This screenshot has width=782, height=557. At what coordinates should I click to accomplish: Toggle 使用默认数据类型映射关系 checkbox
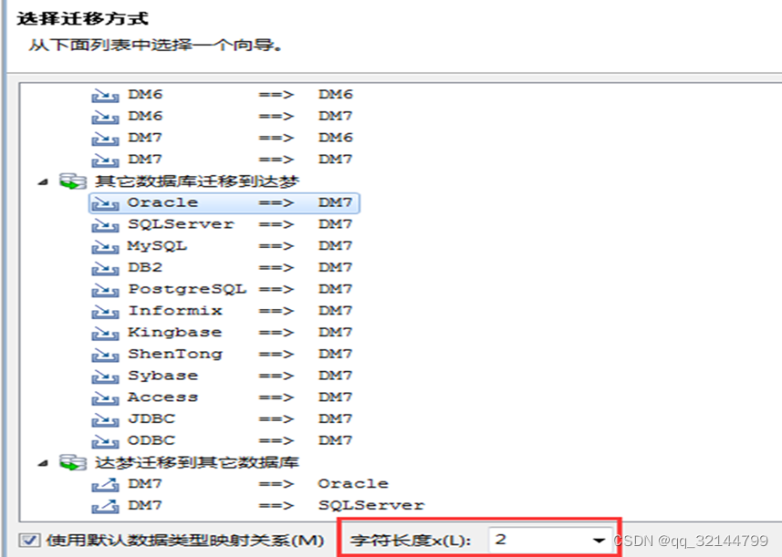tap(29, 540)
